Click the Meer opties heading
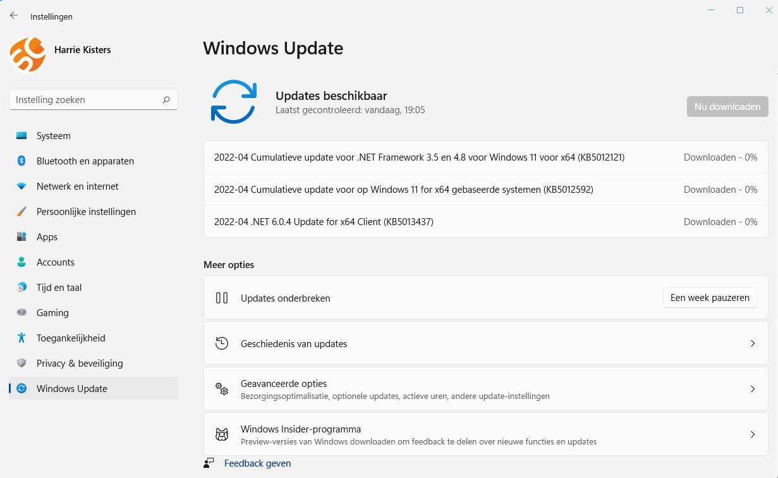Screen dimensions: 778x478 [x=229, y=265]
